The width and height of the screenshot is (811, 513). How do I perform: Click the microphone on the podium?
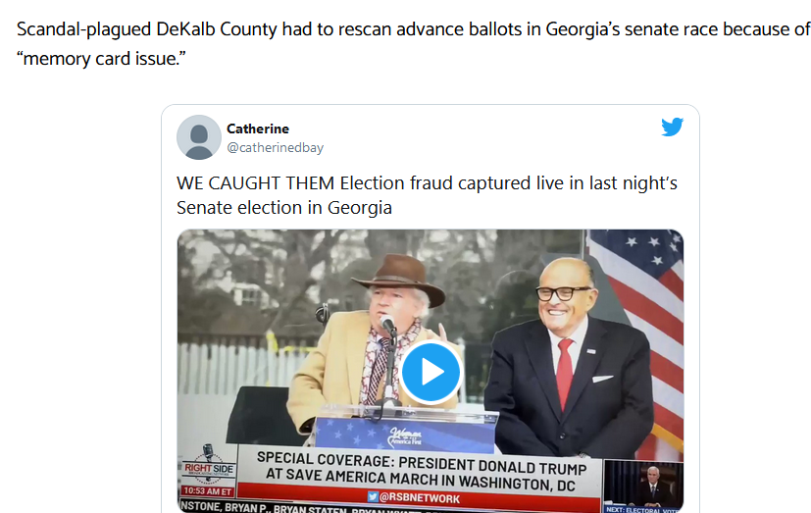click(388, 327)
